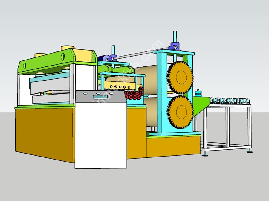Click the round hole in the green press beam
Viewport: 269px width, 202px height.
[x=63, y=55]
